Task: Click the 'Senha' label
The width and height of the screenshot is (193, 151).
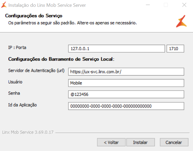Action: pyautogui.click(x=14, y=93)
